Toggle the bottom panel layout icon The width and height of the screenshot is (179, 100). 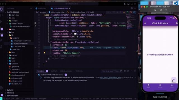coord(128,4)
